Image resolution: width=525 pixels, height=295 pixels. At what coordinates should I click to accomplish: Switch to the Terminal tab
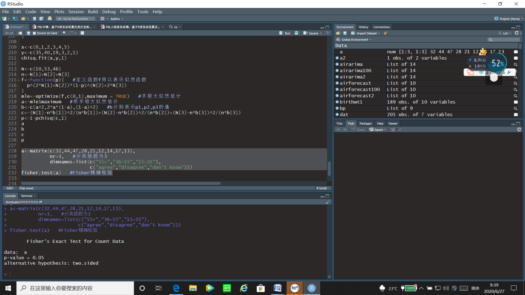26,196
